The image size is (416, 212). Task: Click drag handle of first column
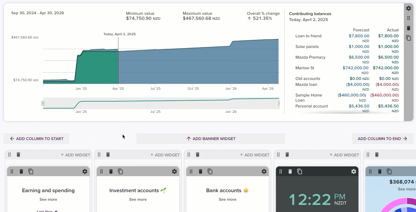[x=9, y=155]
